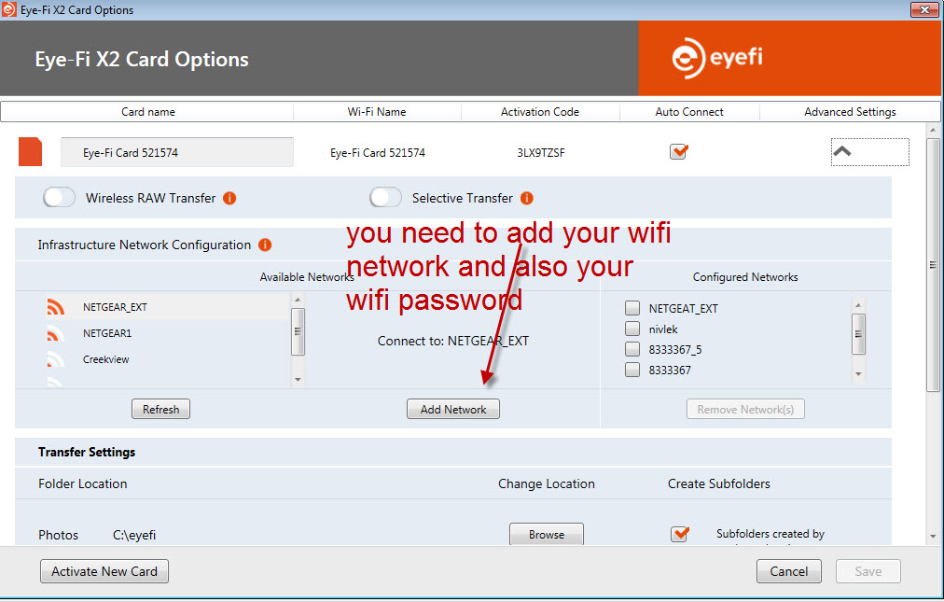Open info for Wireless RAW Transfer

click(229, 198)
